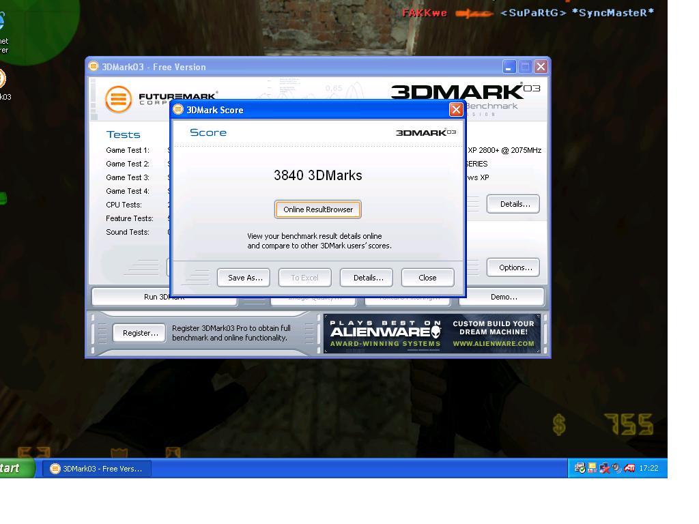Screen dimensions: 699x524
Task: Click the Start button on taskbar
Action: coord(16,468)
